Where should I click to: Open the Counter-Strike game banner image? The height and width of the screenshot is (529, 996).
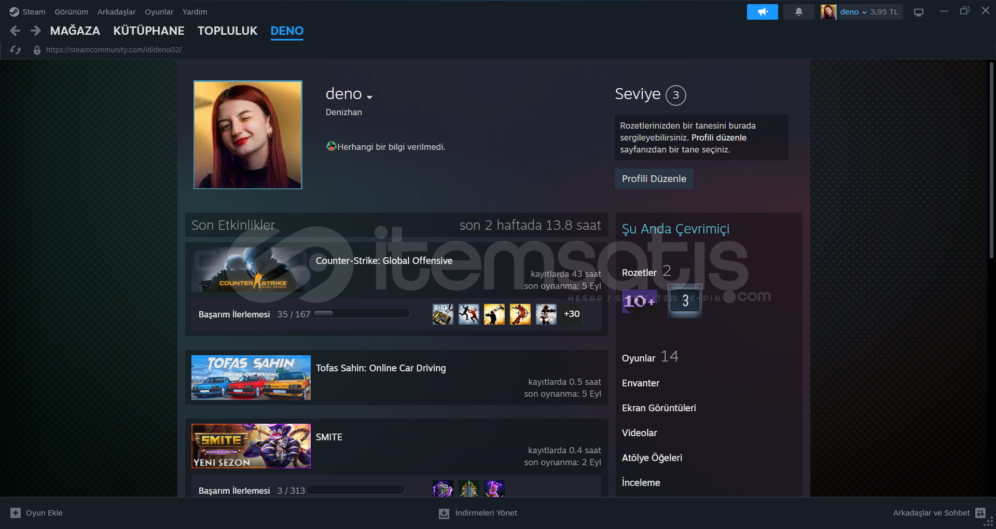(251, 270)
